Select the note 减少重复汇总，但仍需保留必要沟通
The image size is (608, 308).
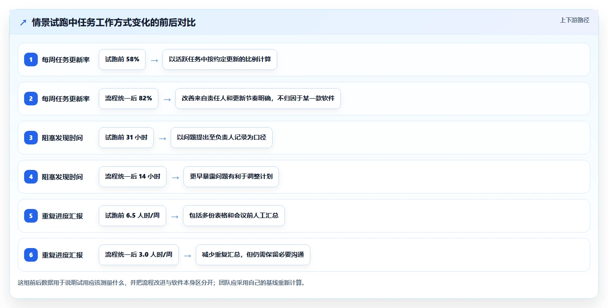pyautogui.click(x=253, y=255)
